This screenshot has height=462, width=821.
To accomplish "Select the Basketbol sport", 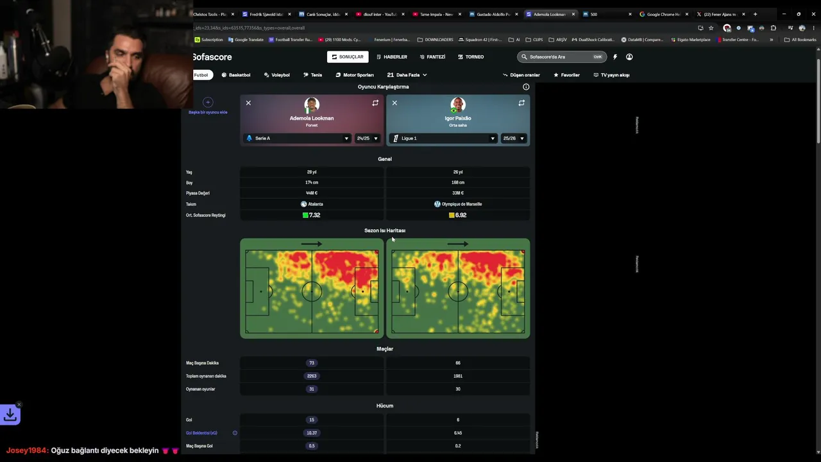I will [x=236, y=75].
